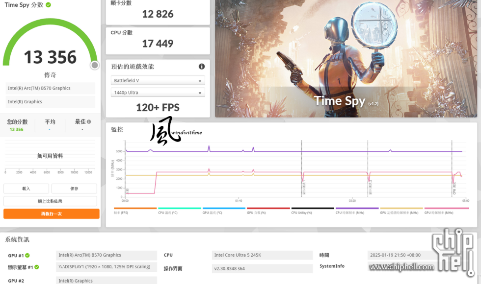Click orange 再執行一次 button
The width and height of the screenshot is (481, 284).
(x=51, y=213)
